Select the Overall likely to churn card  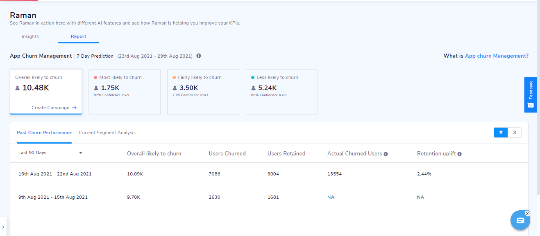pyautogui.click(x=46, y=92)
